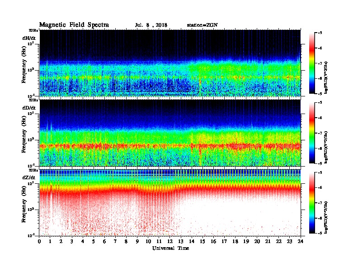
Task: Click the hour 18 tick label
Action: pyautogui.click(x=235, y=241)
